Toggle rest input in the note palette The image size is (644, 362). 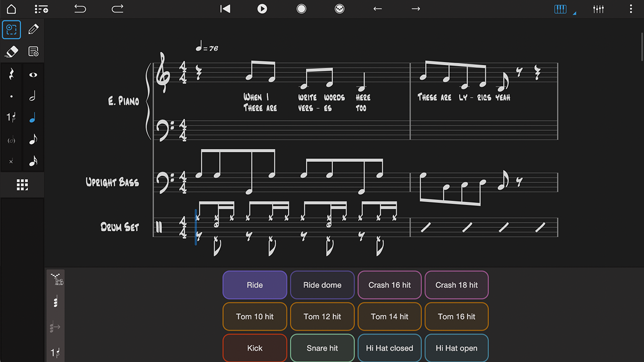click(11, 74)
